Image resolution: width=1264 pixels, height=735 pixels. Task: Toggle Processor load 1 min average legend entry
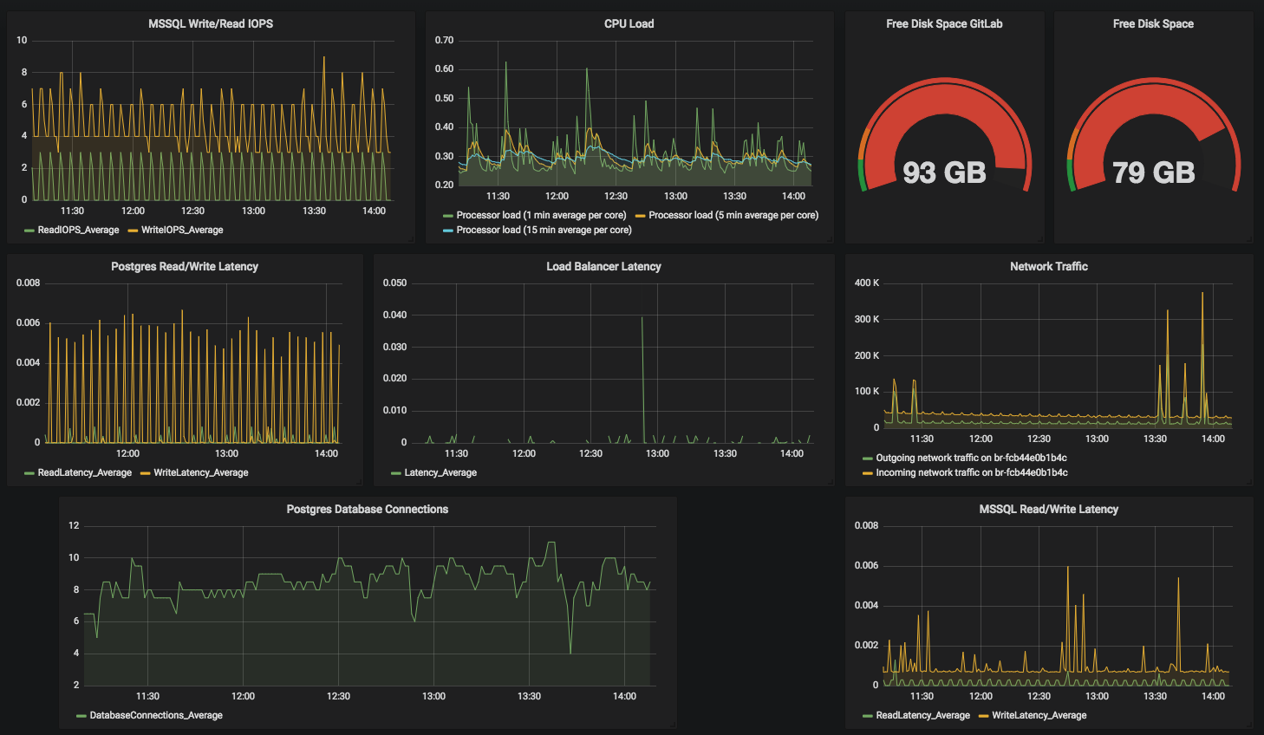pos(541,215)
